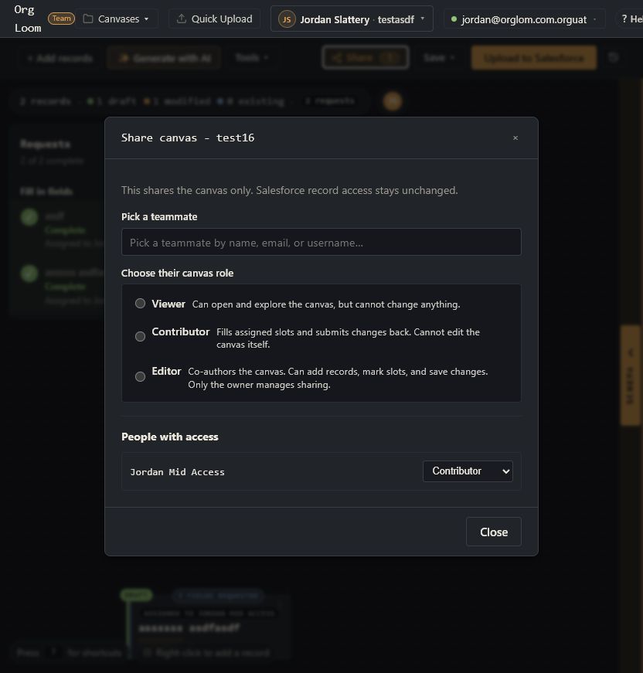
Task: Click the Team badge
Action: pos(61,19)
